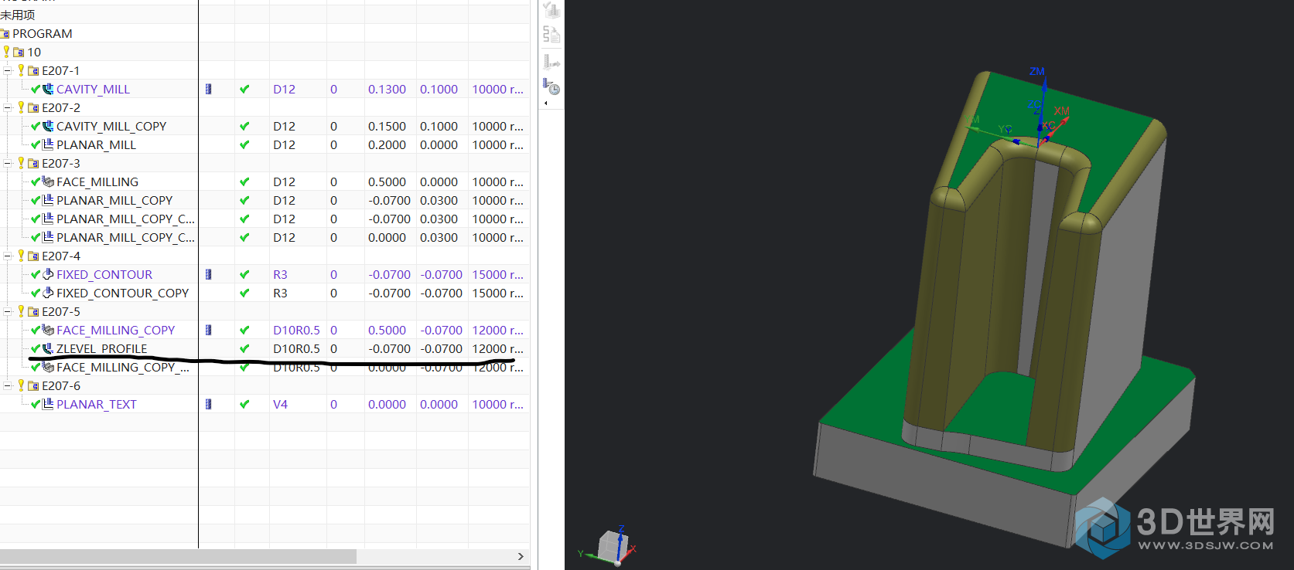The width and height of the screenshot is (1294, 570).
Task: Click the folder icon of group 10
Action: pyautogui.click(x=19, y=52)
